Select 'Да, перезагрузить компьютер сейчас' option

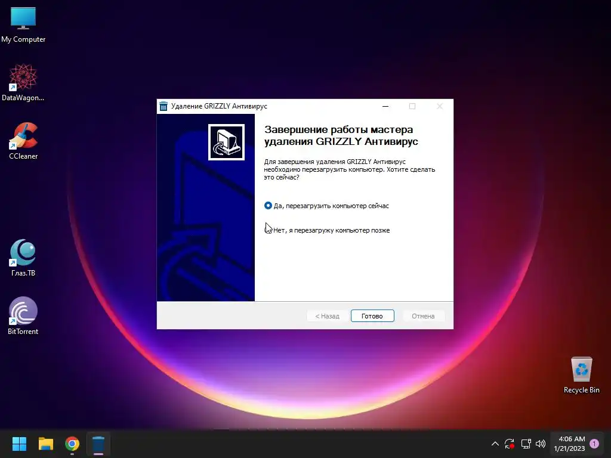click(x=326, y=206)
